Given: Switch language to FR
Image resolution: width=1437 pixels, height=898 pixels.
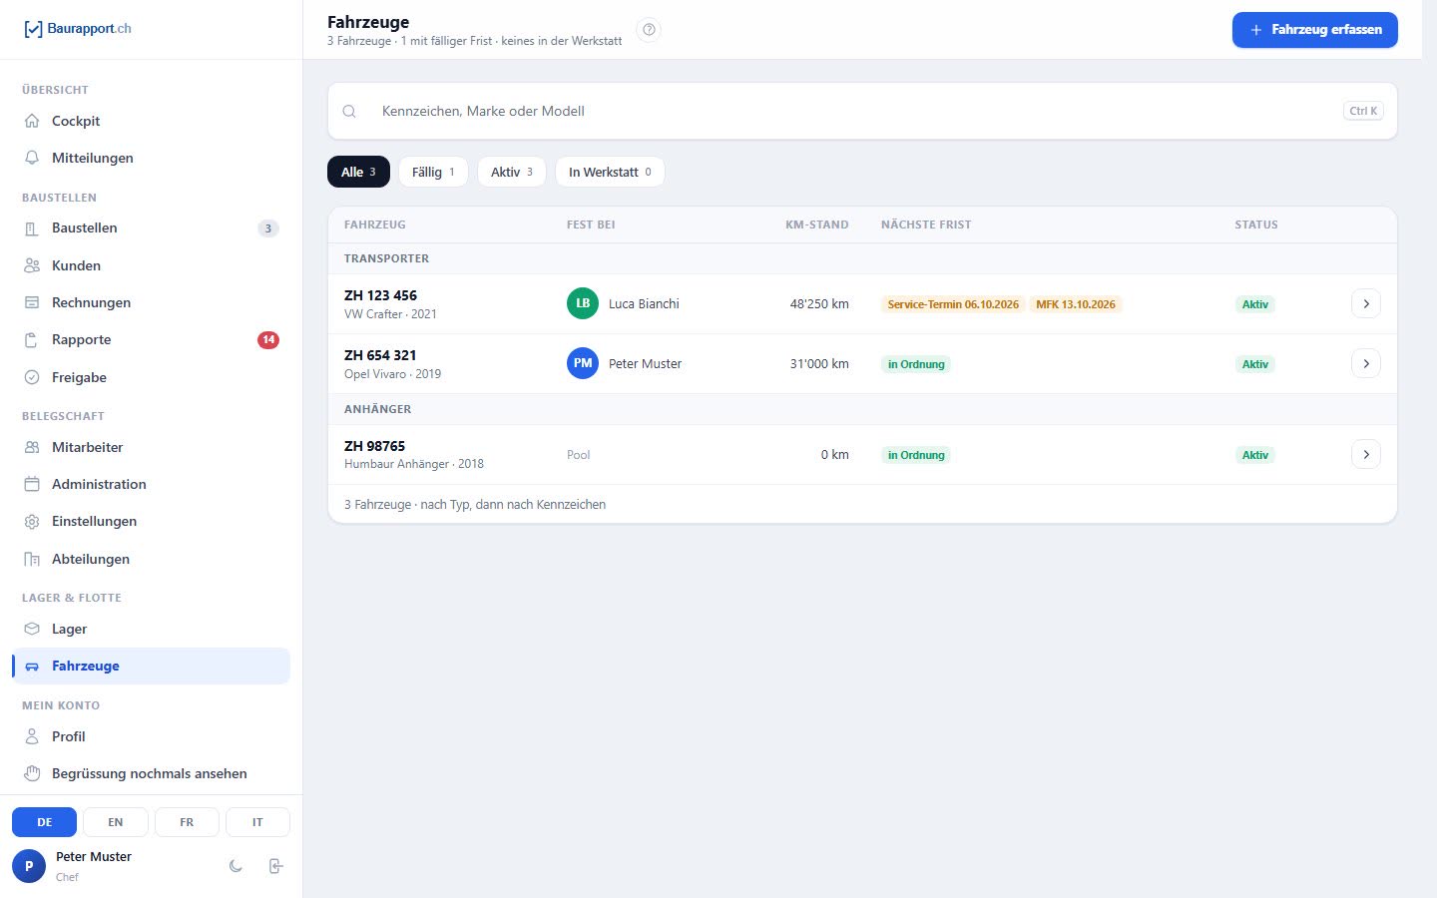Looking at the screenshot, I should [187, 822].
